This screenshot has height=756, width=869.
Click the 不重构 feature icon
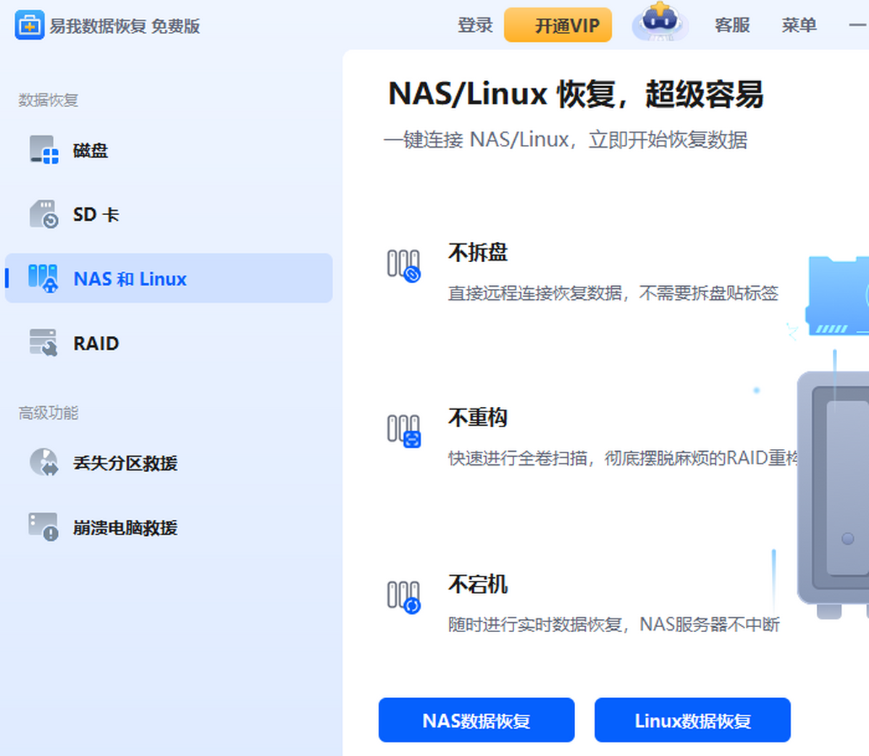pos(403,430)
